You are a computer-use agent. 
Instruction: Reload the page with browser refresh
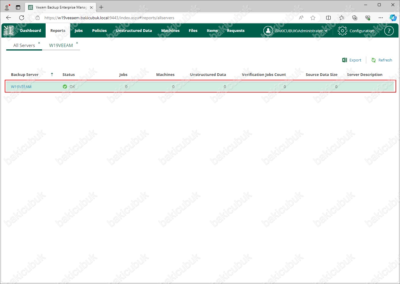(22, 18)
